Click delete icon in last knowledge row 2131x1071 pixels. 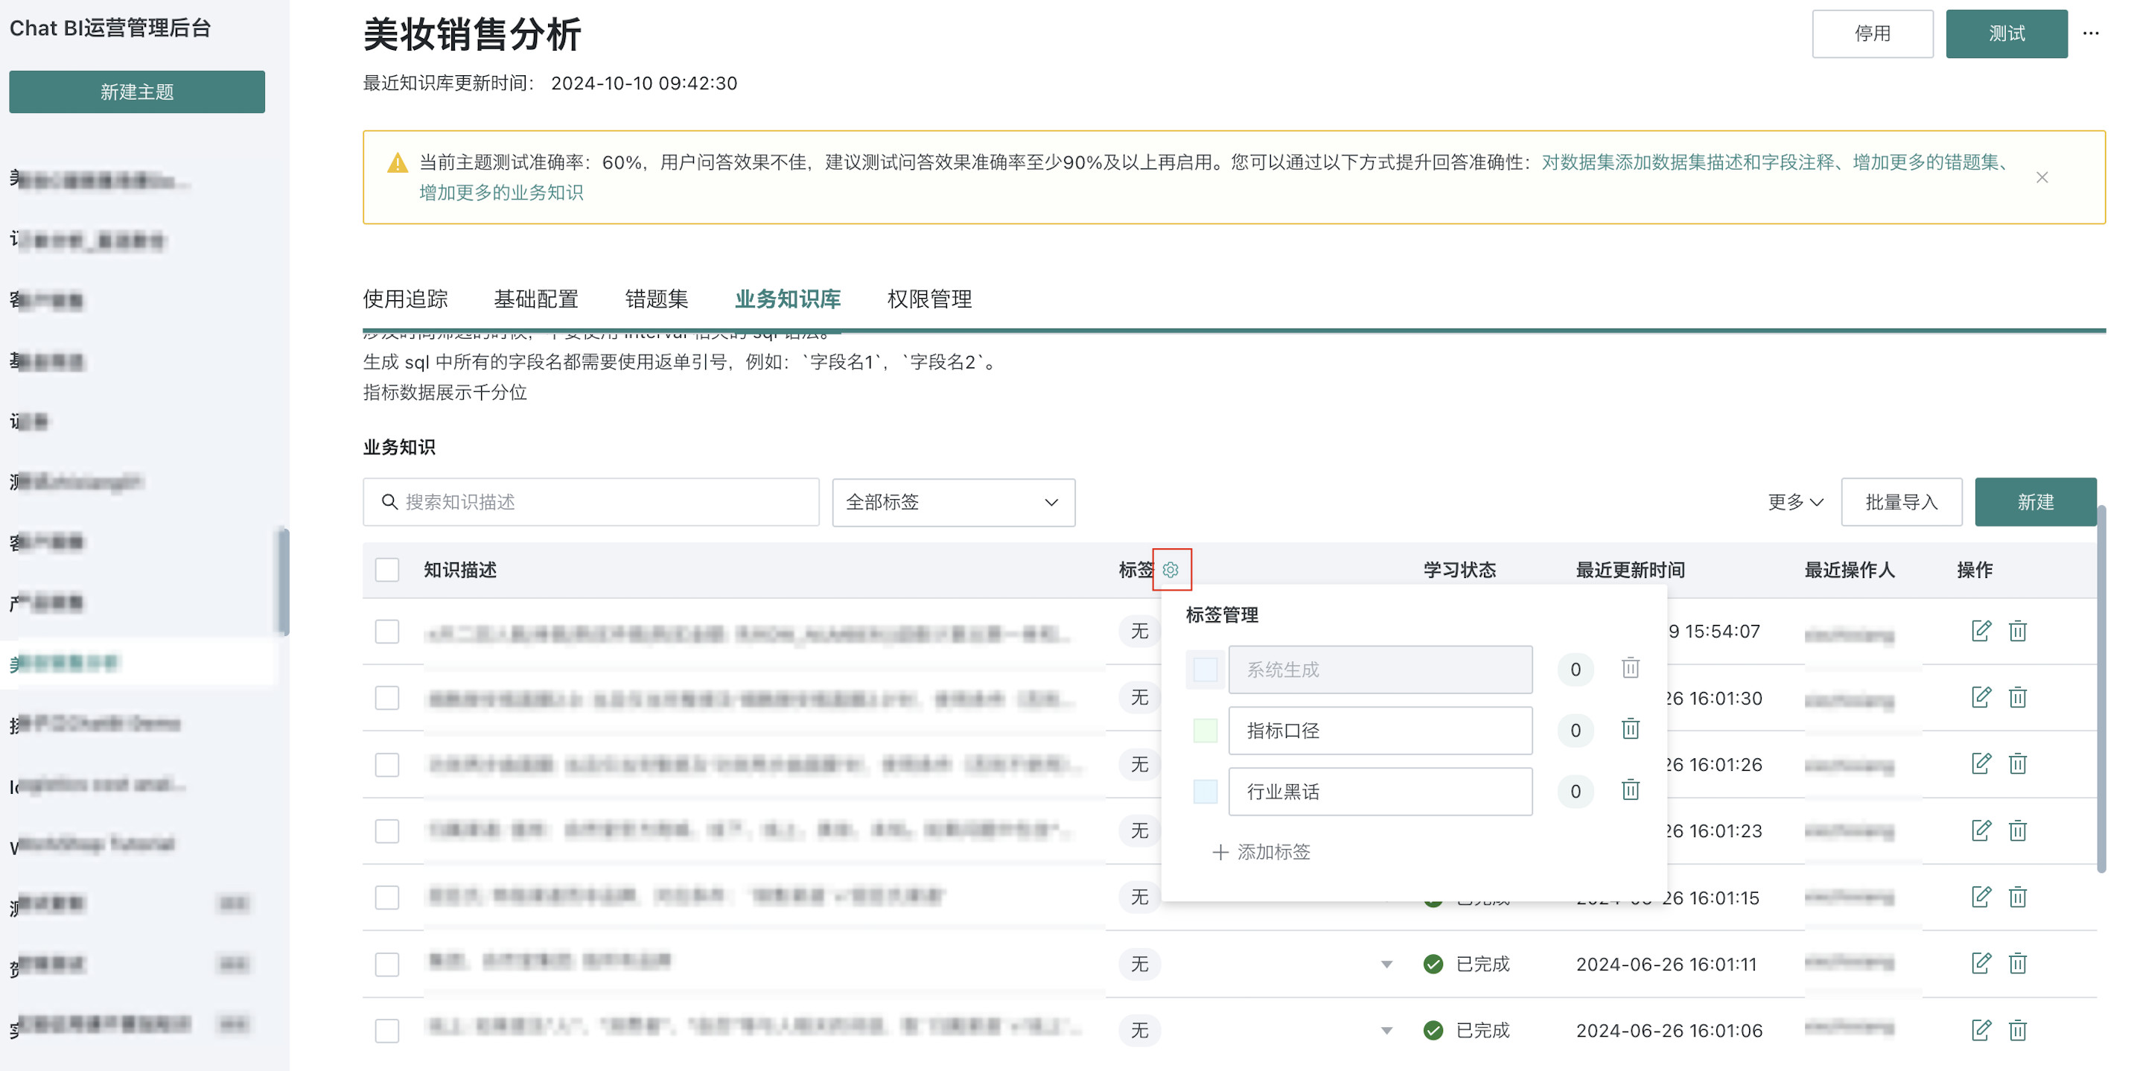point(2018,1031)
